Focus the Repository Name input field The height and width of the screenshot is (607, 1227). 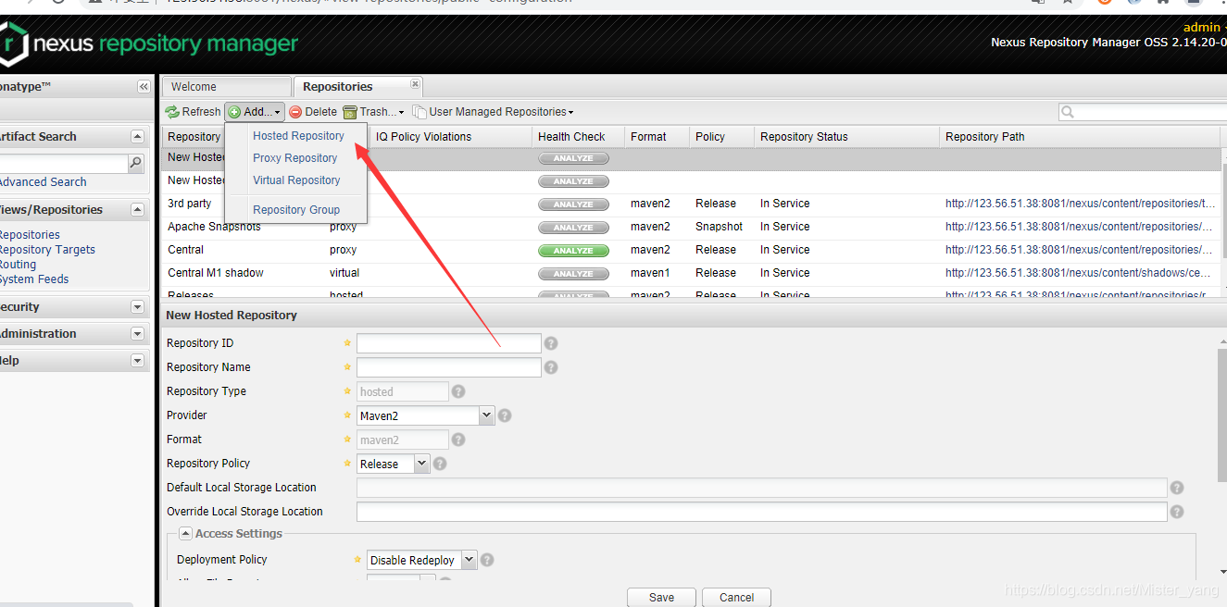448,367
